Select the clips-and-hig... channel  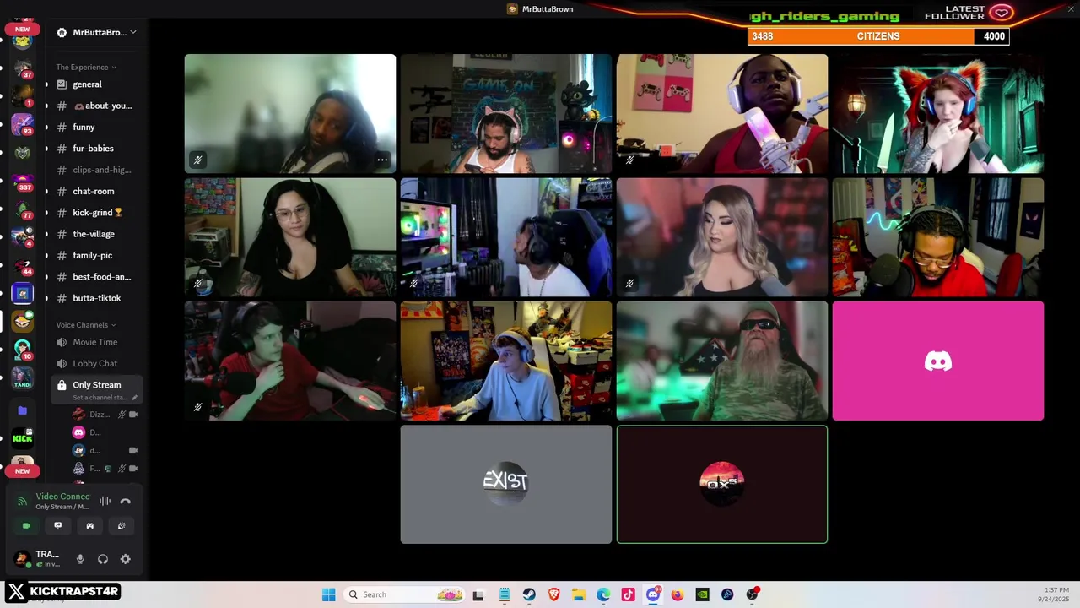(96, 170)
